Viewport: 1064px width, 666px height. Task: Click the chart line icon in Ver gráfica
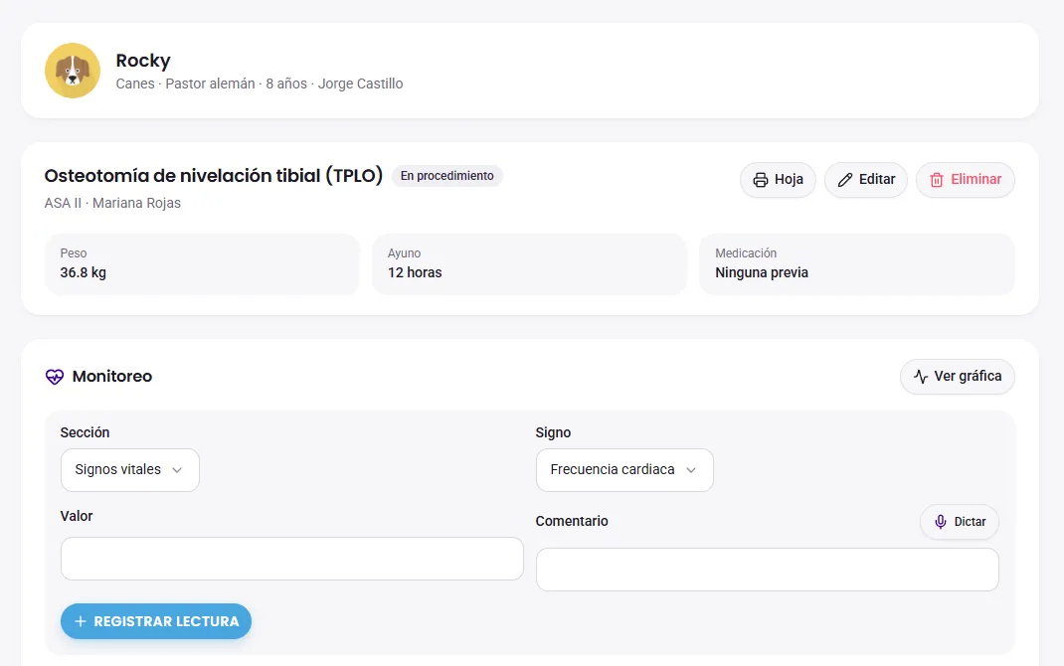921,377
